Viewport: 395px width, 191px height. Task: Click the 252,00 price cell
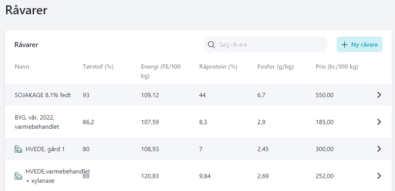click(x=325, y=176)
